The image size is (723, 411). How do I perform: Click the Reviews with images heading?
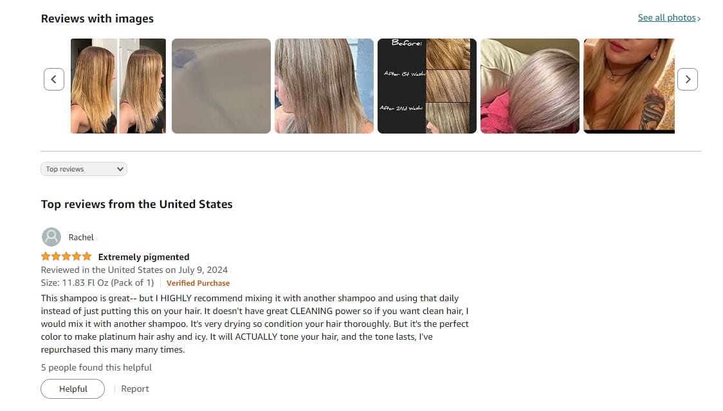pyautogui.click(x=97, y=19)
